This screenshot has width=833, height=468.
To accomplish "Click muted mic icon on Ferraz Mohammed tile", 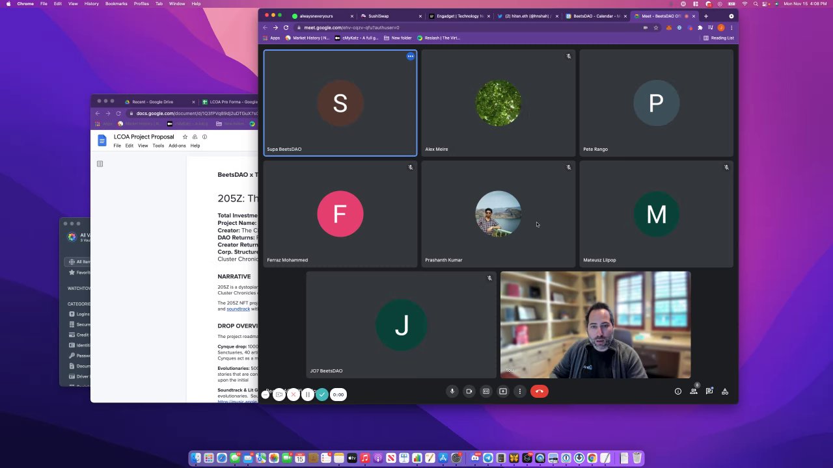I will [x=411, y=167].
